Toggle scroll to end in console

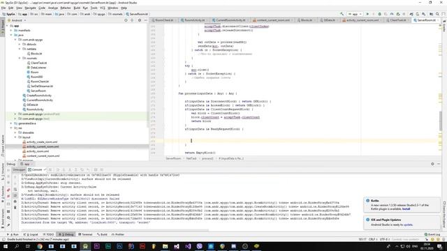15,195
